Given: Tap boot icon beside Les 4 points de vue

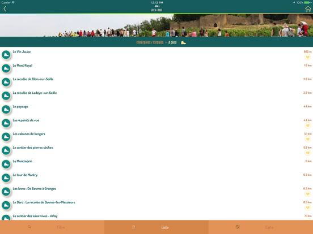Looking at the screenshot, I should click(6, 123).
